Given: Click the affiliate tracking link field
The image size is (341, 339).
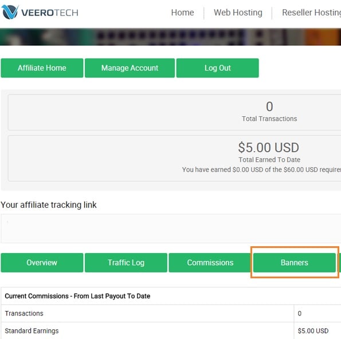Looking at the screenshot, I should tap(171, 228).
